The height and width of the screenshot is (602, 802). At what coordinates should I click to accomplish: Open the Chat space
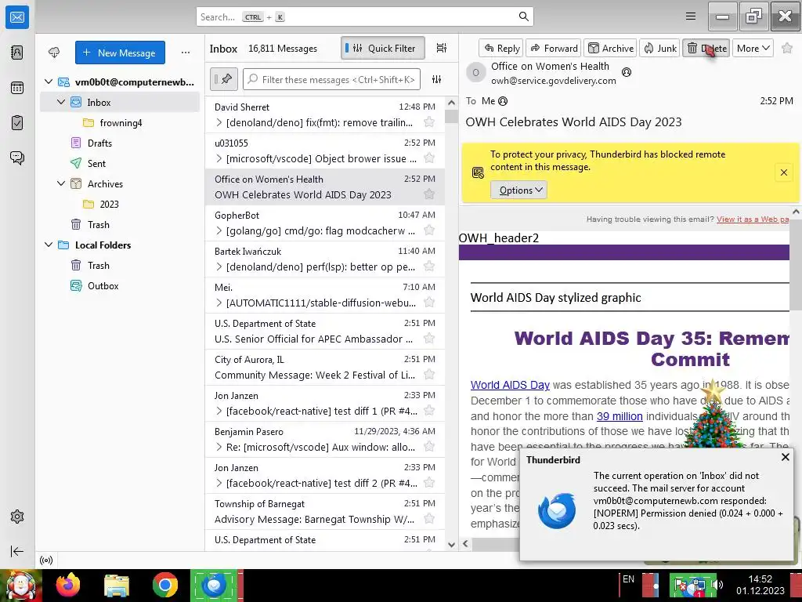(x=17, y=158)
